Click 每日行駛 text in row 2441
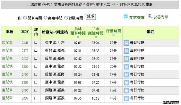 click(137, 43)
